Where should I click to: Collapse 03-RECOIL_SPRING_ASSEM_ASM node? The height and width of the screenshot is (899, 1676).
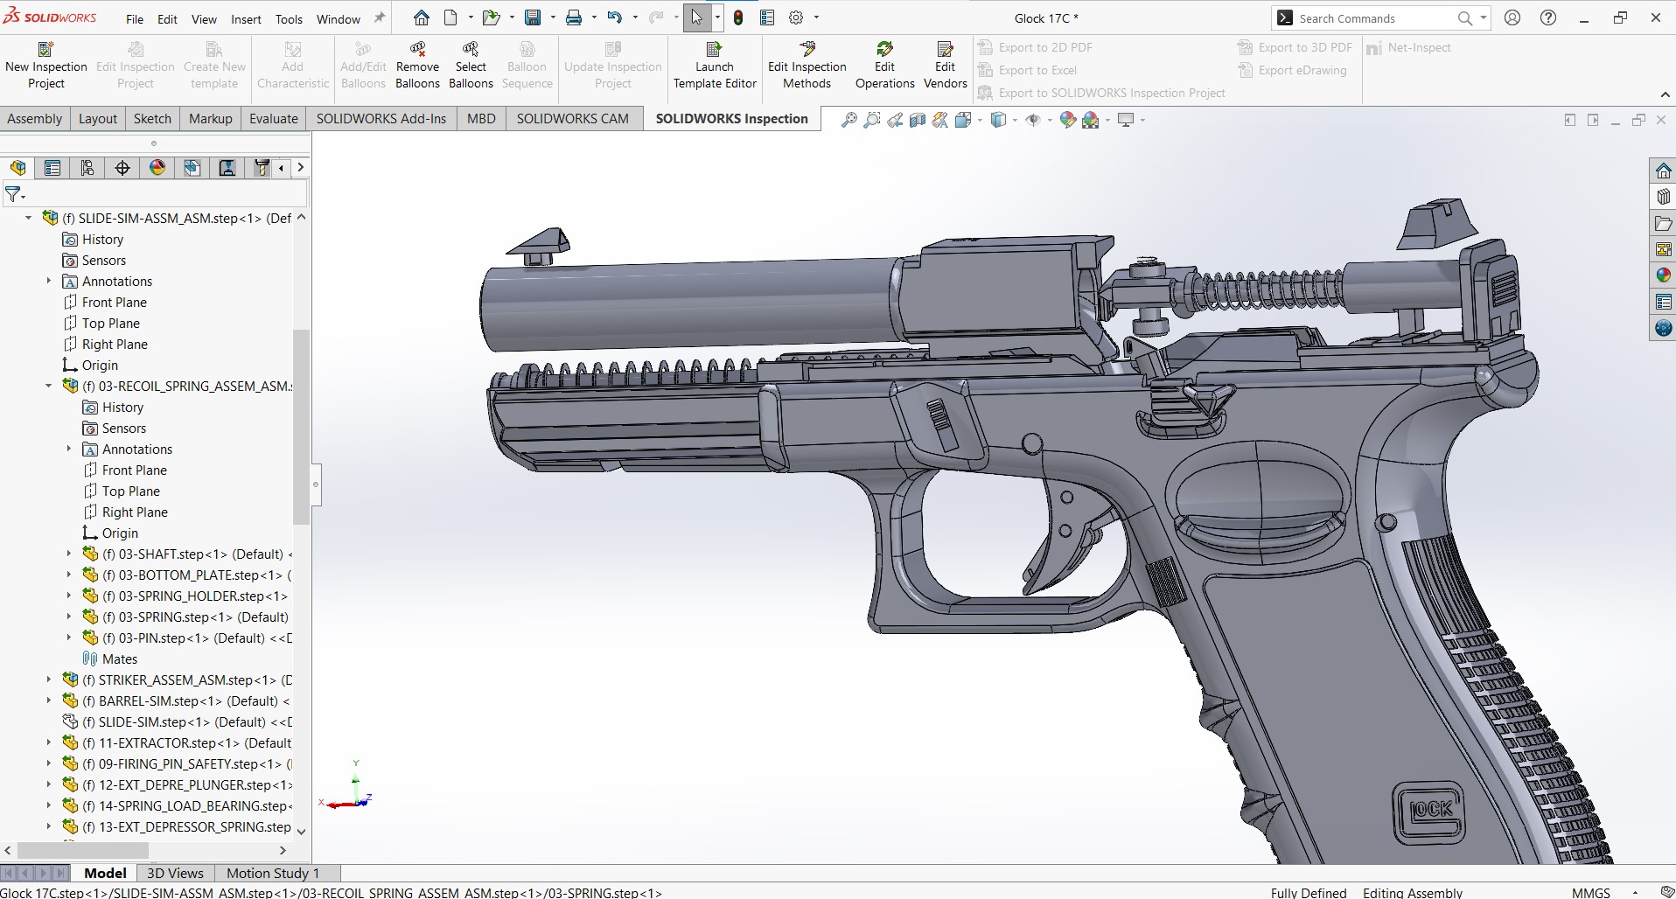49,386
